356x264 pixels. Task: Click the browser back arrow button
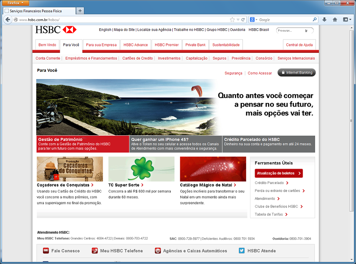pyautogui.click(x=8, y=20)
